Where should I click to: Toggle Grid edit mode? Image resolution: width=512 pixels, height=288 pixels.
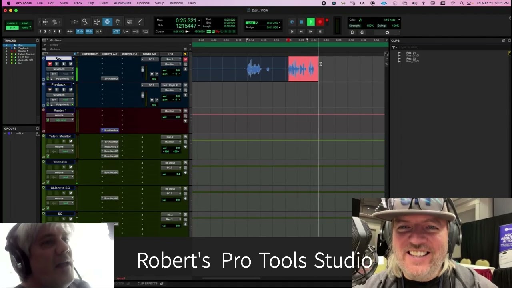click(x=25, y=28)
